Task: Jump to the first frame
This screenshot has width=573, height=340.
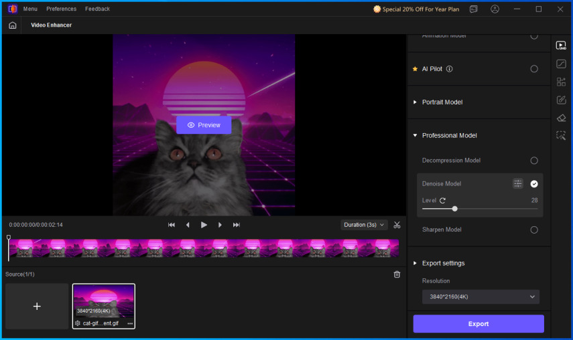Action: point(172,225)
